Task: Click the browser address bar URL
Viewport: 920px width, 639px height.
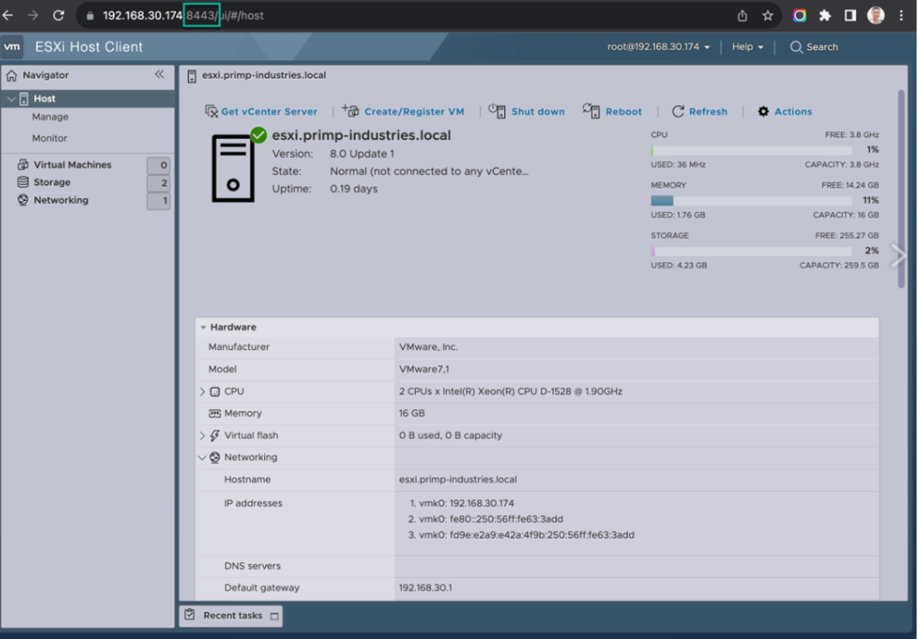Action: (183, 16)
